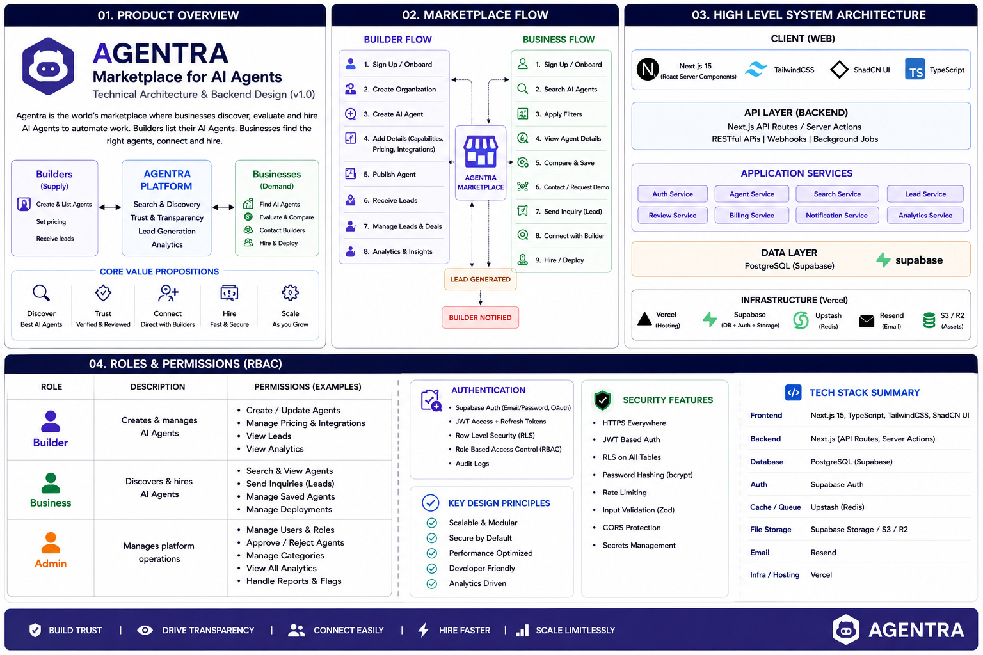Image resolution: width=983 pixels, height=655 pixels.
Task: Click the Build Trust shield icon in footer
Action: (x=35, y=630)
